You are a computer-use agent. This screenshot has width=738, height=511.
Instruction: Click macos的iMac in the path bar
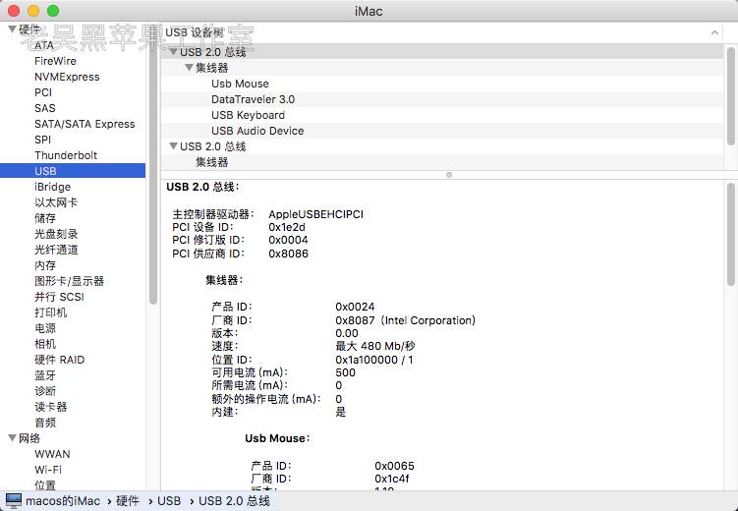(63, 500)
